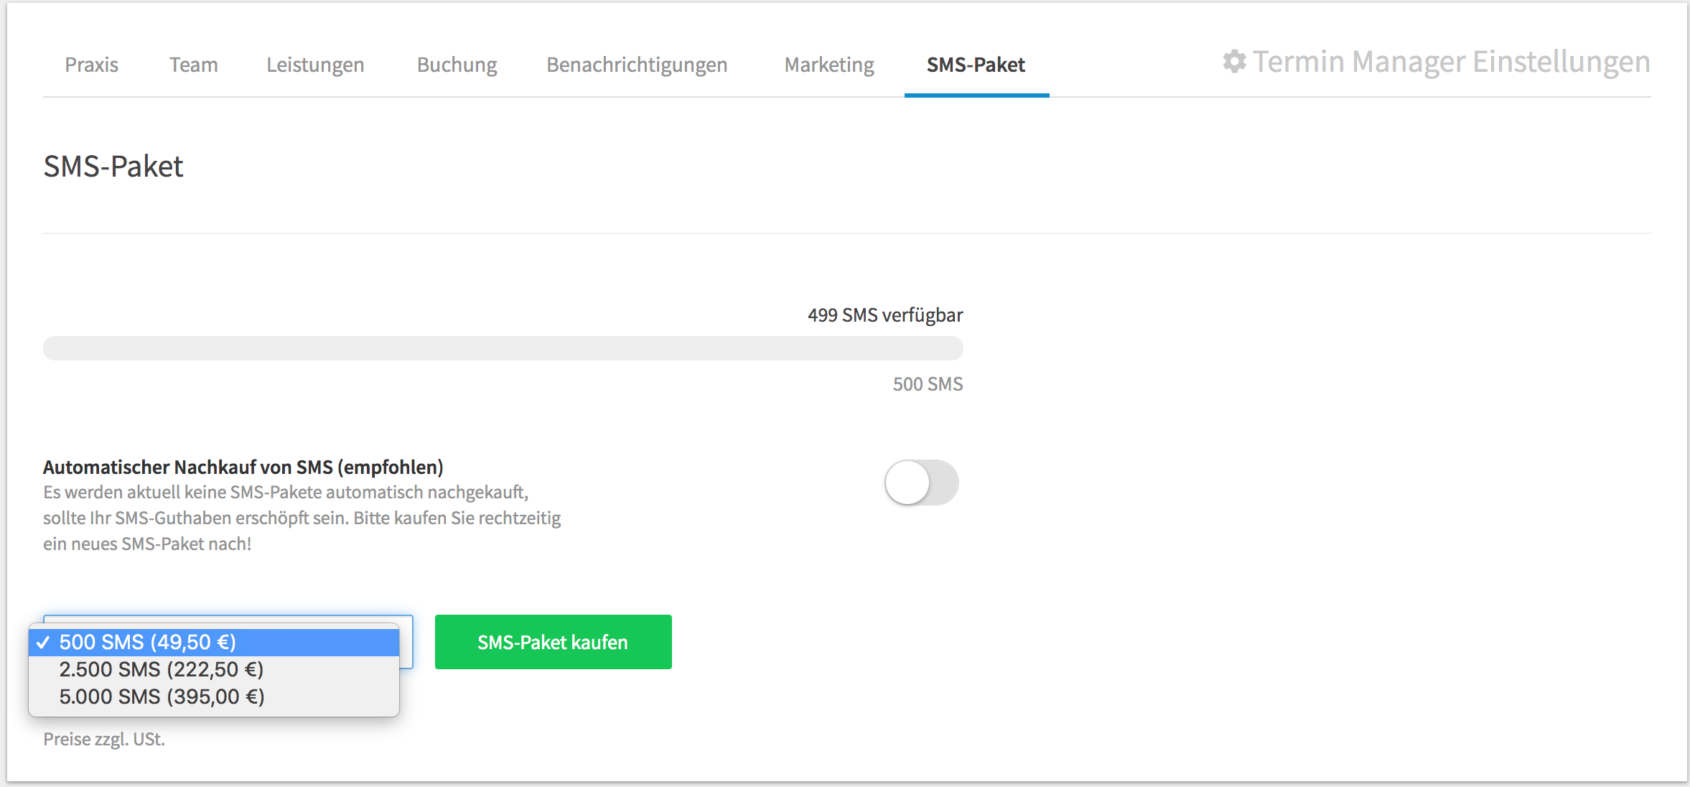Image resolution: width=1690 pixels, height=787 pixels.
Task: Select the 500 SMS (49,50 €) option
Action: 214,642
